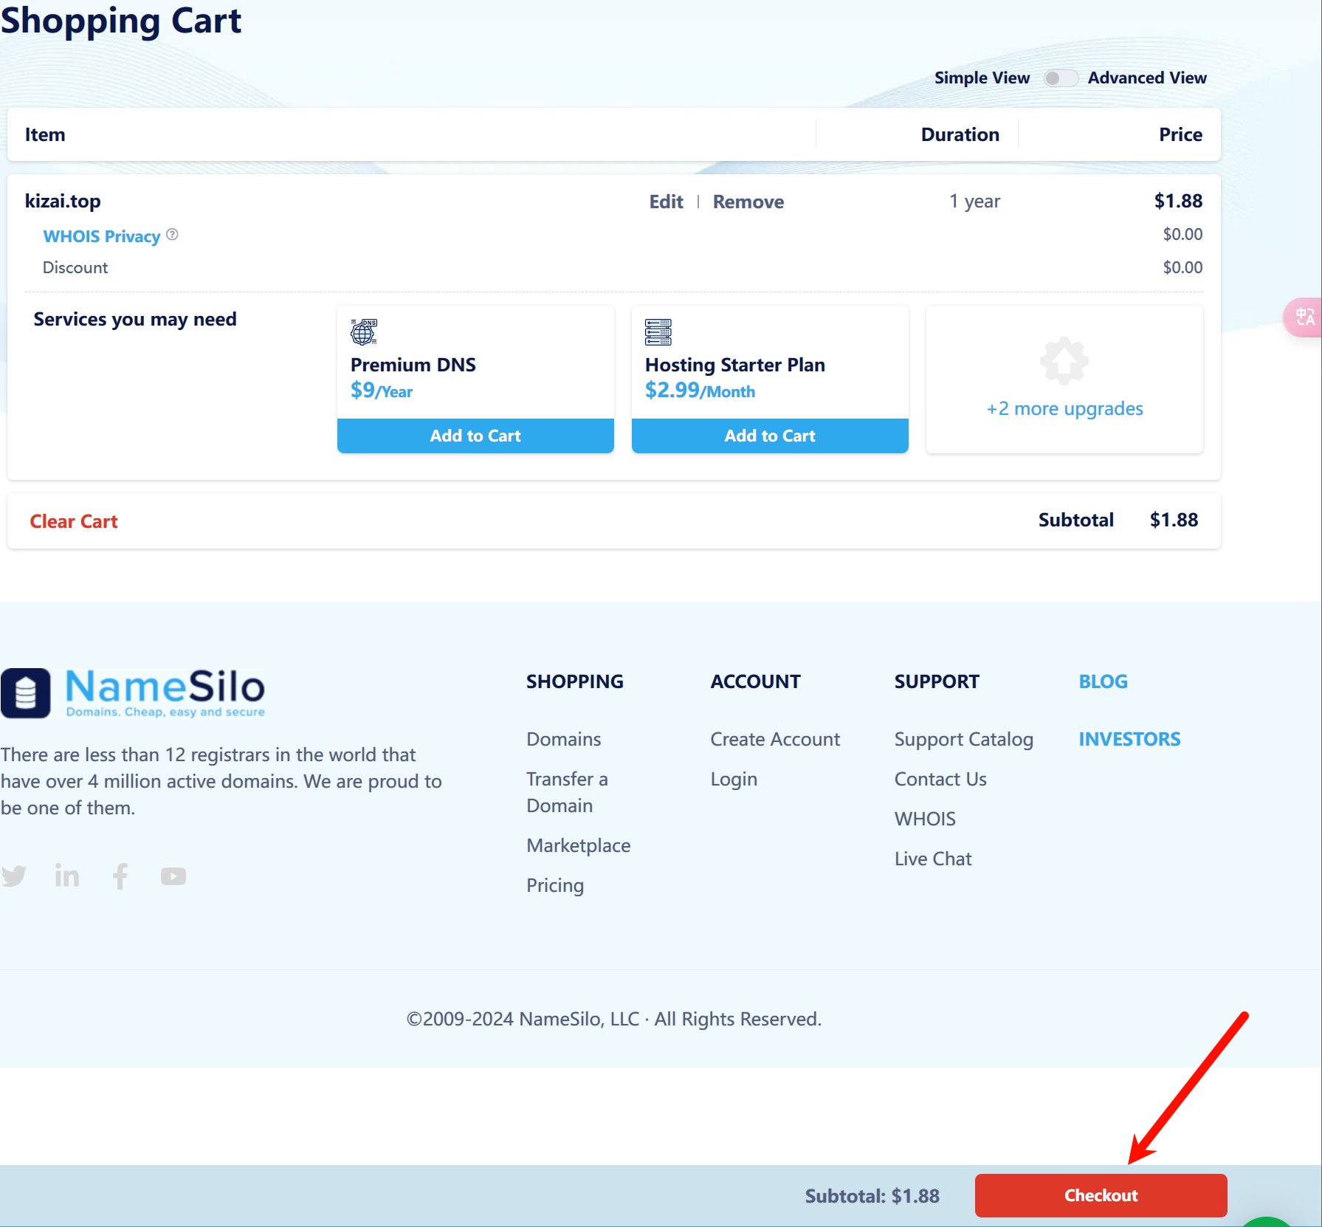The width and height of the screenshot is (1322, 1227).
Task: Add Premium DNS to cart
Action: point(475,436)
